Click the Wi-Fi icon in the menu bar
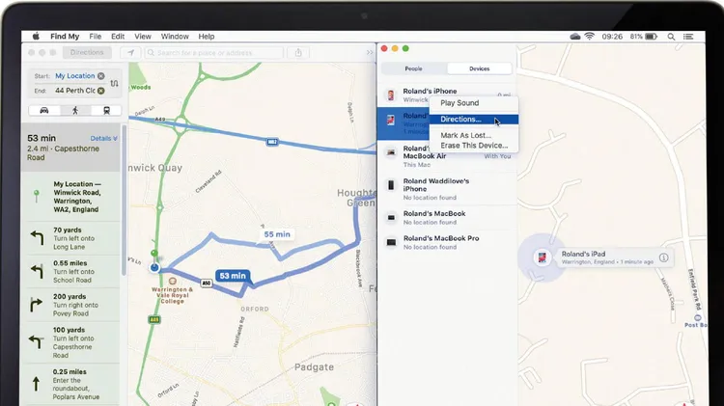Screen dimensions: 724x406 (x=589, y=36)
